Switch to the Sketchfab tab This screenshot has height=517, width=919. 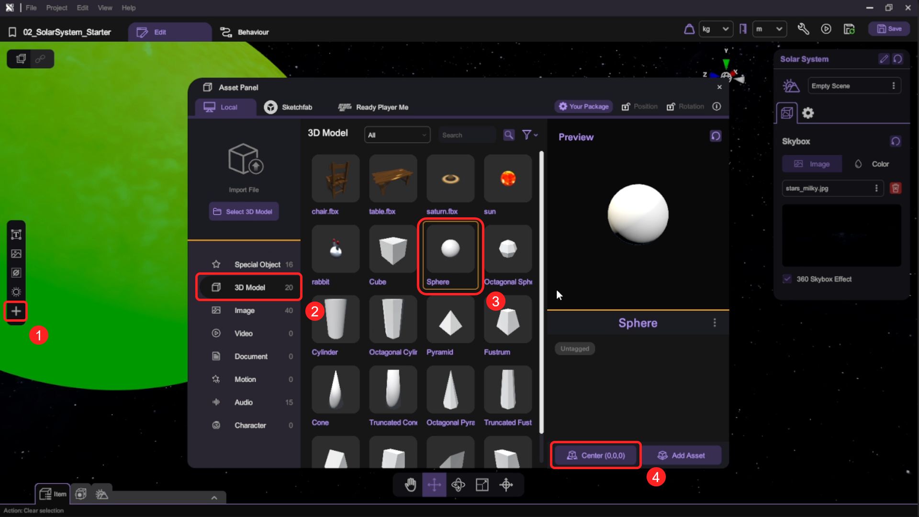[x=288, y=107]
